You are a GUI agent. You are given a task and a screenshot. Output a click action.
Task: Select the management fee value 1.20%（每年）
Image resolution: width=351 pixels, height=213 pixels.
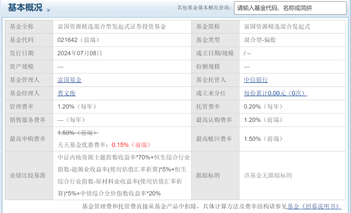coord(77,107)
